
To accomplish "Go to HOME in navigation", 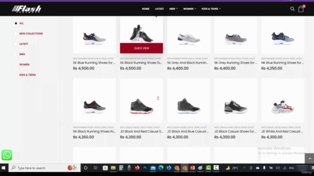I will click(x=146, y=9).
